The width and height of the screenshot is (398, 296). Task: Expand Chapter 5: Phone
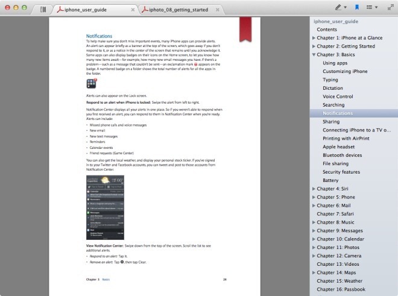click(314, 197)
